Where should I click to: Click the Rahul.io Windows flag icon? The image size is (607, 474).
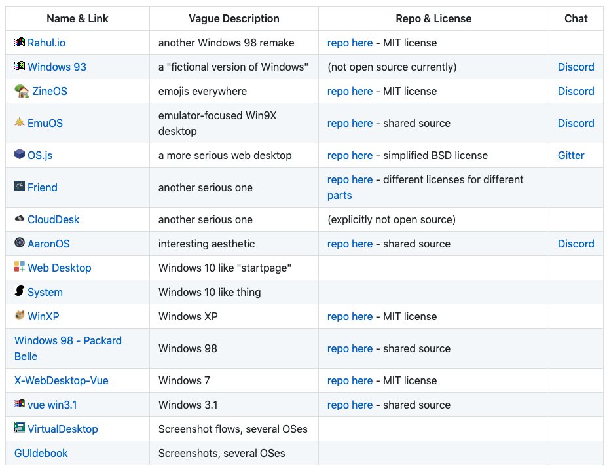pos(20,42)
